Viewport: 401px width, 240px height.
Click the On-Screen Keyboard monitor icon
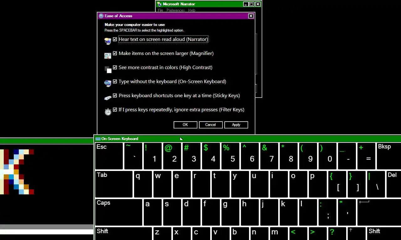pos(108,83)
